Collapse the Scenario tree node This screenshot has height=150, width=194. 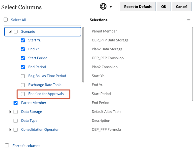coord(10,31)
